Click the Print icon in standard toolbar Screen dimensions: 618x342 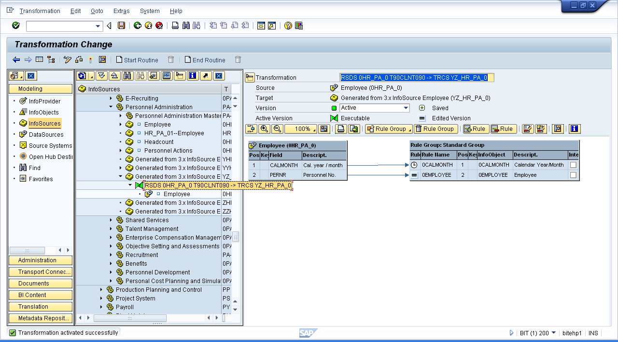(175, 26)
